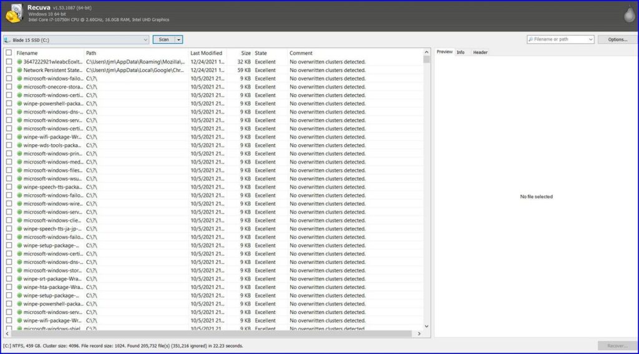The height and width of the screenshot is (354, 639).
Task: Sort list by Comment column header
Action: coord(354,53)
